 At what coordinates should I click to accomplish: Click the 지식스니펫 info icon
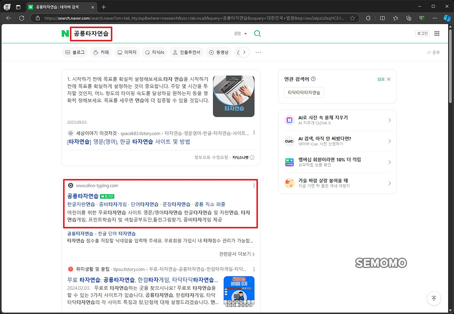coord(252,157)
